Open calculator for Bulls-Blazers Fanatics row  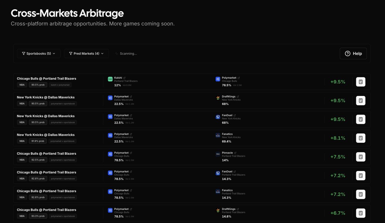pyautogui.click(x=361, y=194)
